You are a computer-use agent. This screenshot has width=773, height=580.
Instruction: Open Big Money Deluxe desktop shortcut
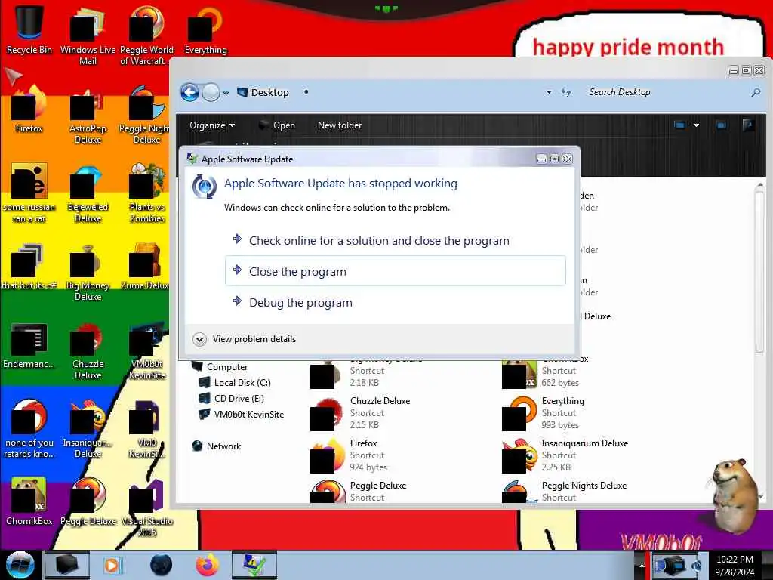[x=88, y=272]
